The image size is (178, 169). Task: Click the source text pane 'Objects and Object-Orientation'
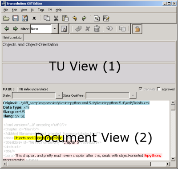89,52
